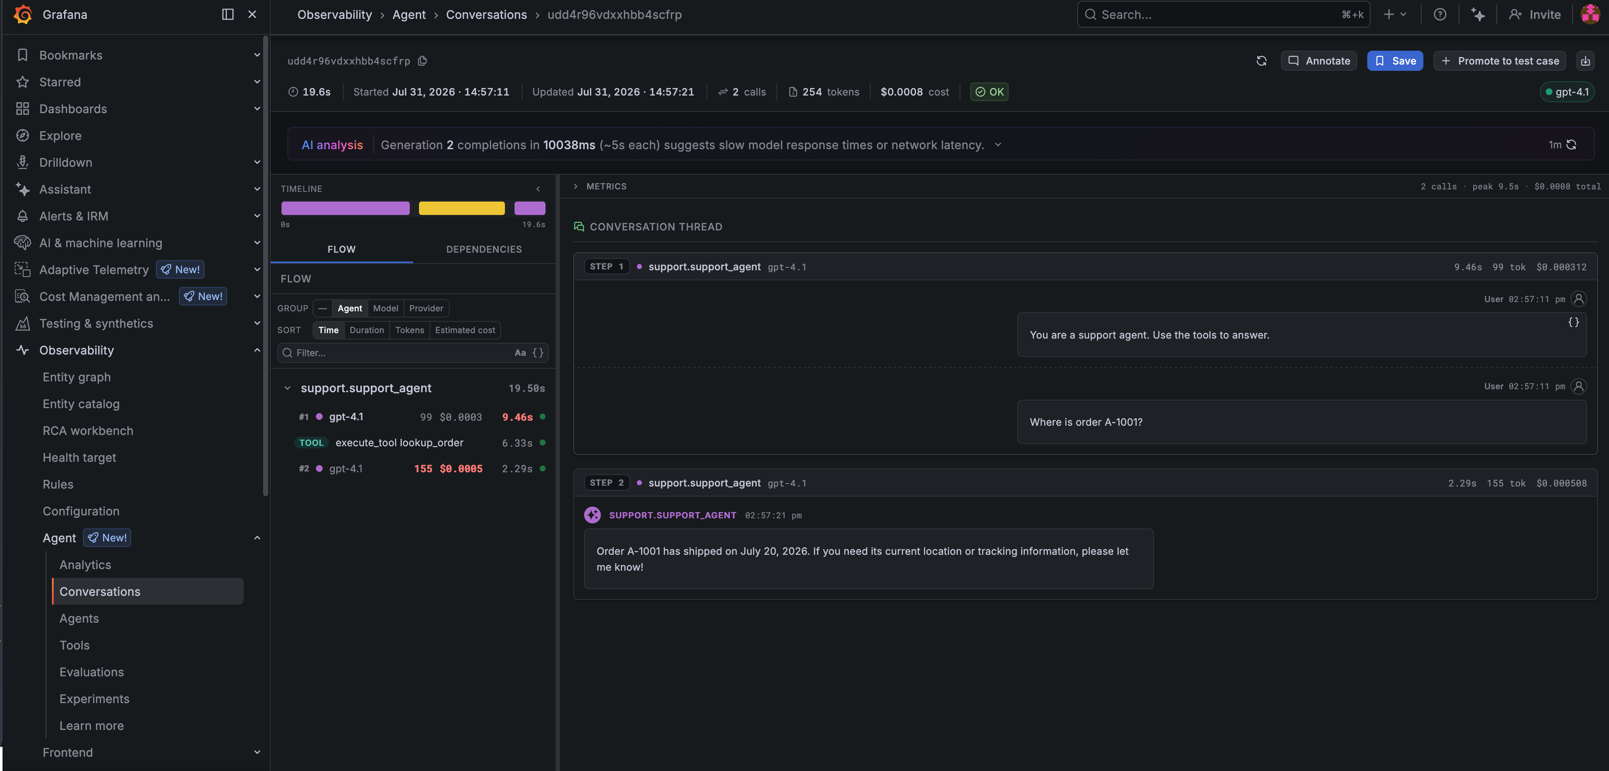Click the Annotate button
1609x771 pixels.
click(1319, 61)
